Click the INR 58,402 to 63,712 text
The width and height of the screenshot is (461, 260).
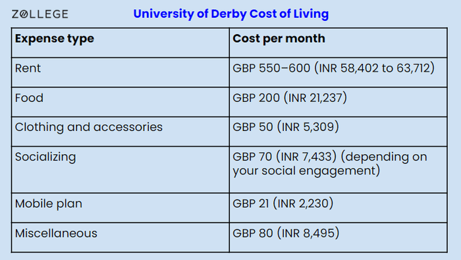(x=374, y=68)
